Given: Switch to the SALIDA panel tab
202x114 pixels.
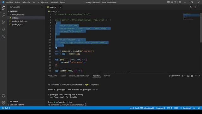Looking at the screenshot, I should click(63, 76).
